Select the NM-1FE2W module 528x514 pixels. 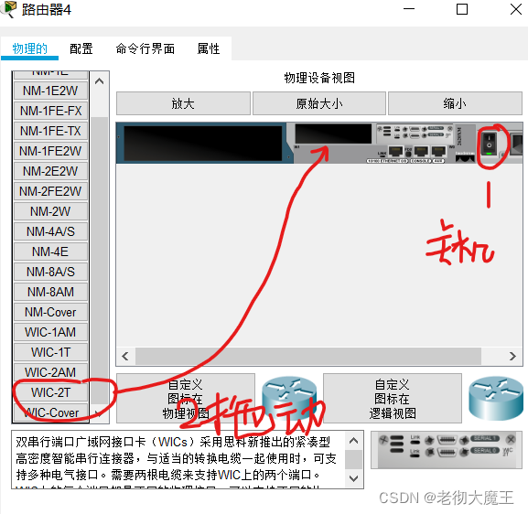[x=50, y=151]
